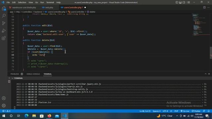The image size is (212, 119).
Task: Open the Run menu
Action: (42, 2)
